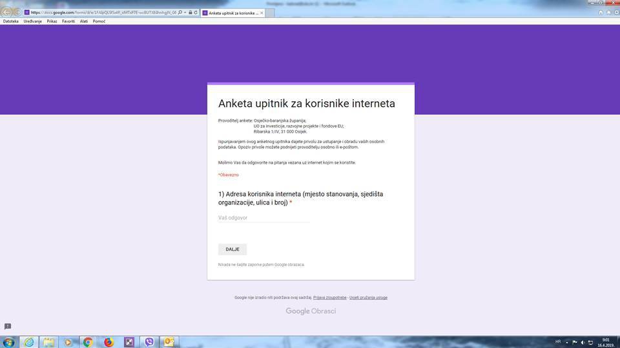620x348 pixels.
Task: Open the Datoteka menu
Action: click(x=11, y=21)
